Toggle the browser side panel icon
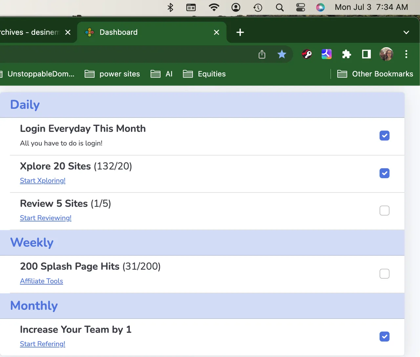 pos(366,54)
